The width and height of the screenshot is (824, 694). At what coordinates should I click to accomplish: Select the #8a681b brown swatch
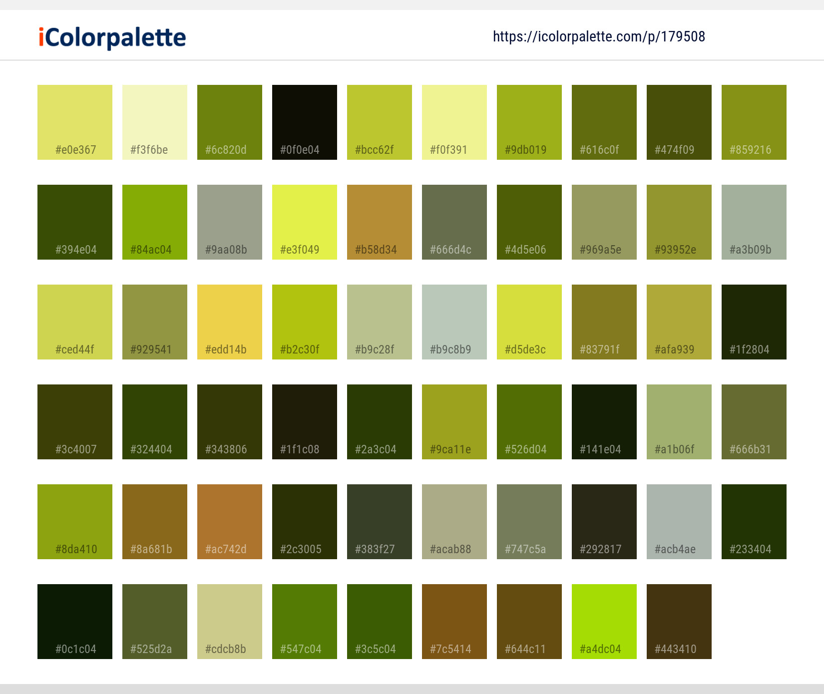pyautogui.click(x=155, y=522)
